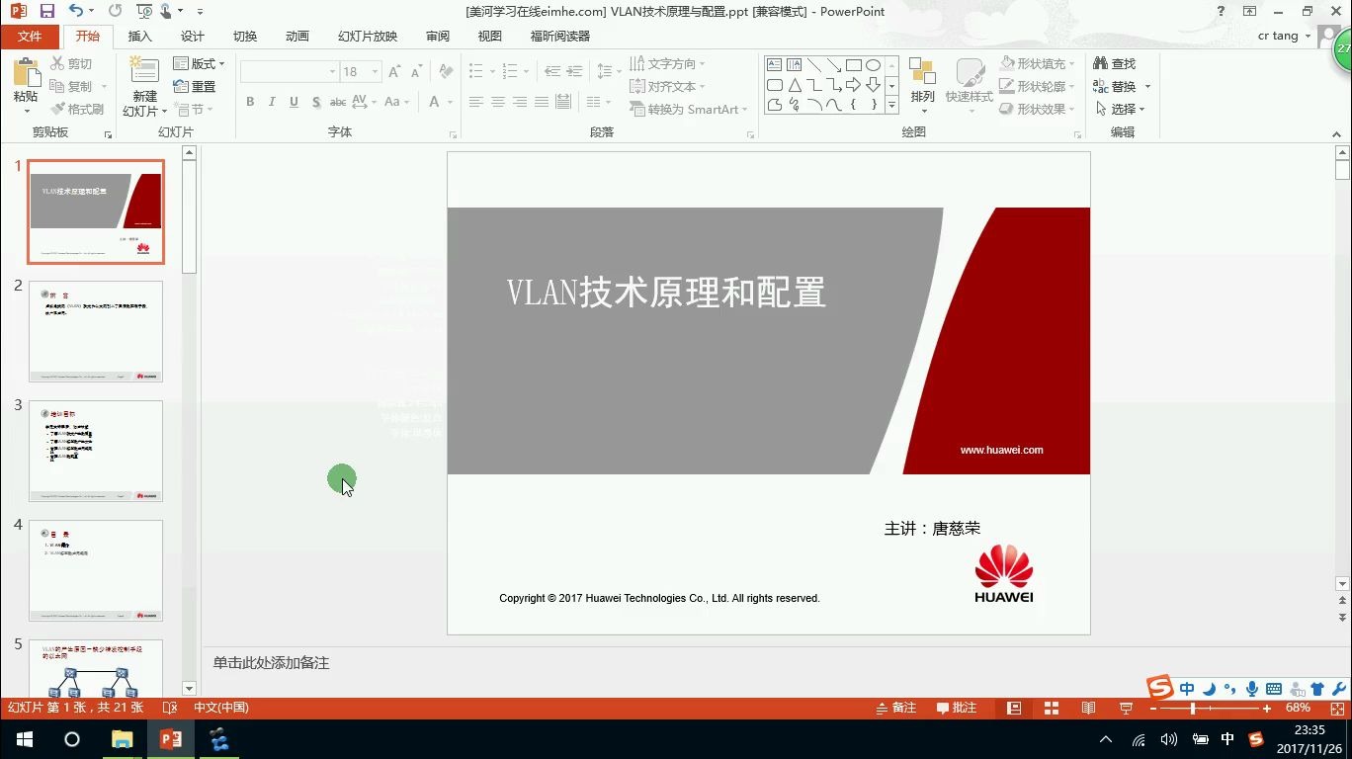
Task: Click the Reset (重置) slide button
Action: 195,86
